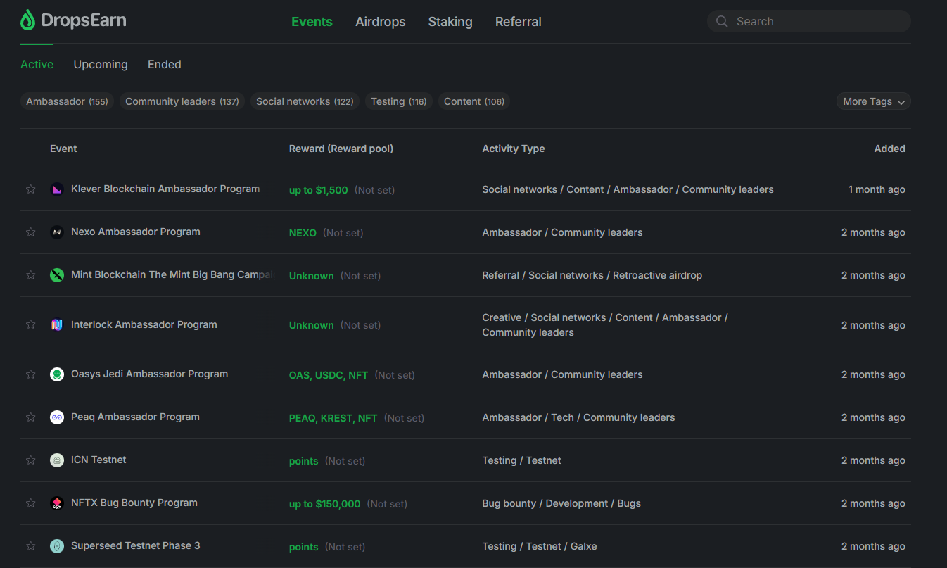The height and width of the screenshot is (568, 947).
Task: Open the Airdrops section
Action: point(381,22)
